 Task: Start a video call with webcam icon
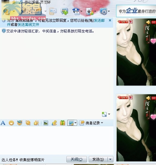coord(7,11)
